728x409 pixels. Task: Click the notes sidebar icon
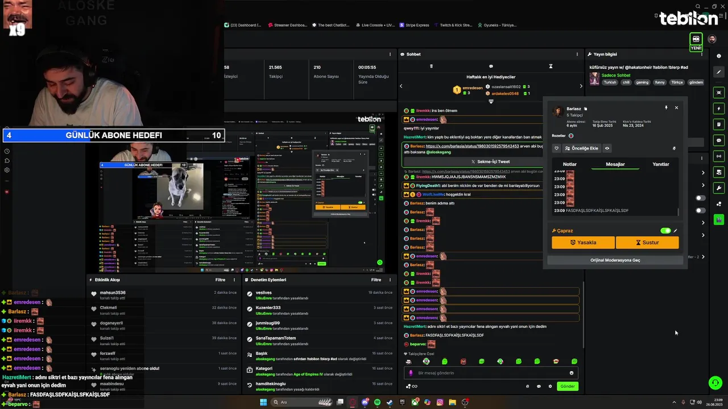[x=719, y=124]
